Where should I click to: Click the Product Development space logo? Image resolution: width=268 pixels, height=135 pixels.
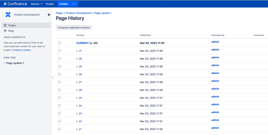coord(8,15)
